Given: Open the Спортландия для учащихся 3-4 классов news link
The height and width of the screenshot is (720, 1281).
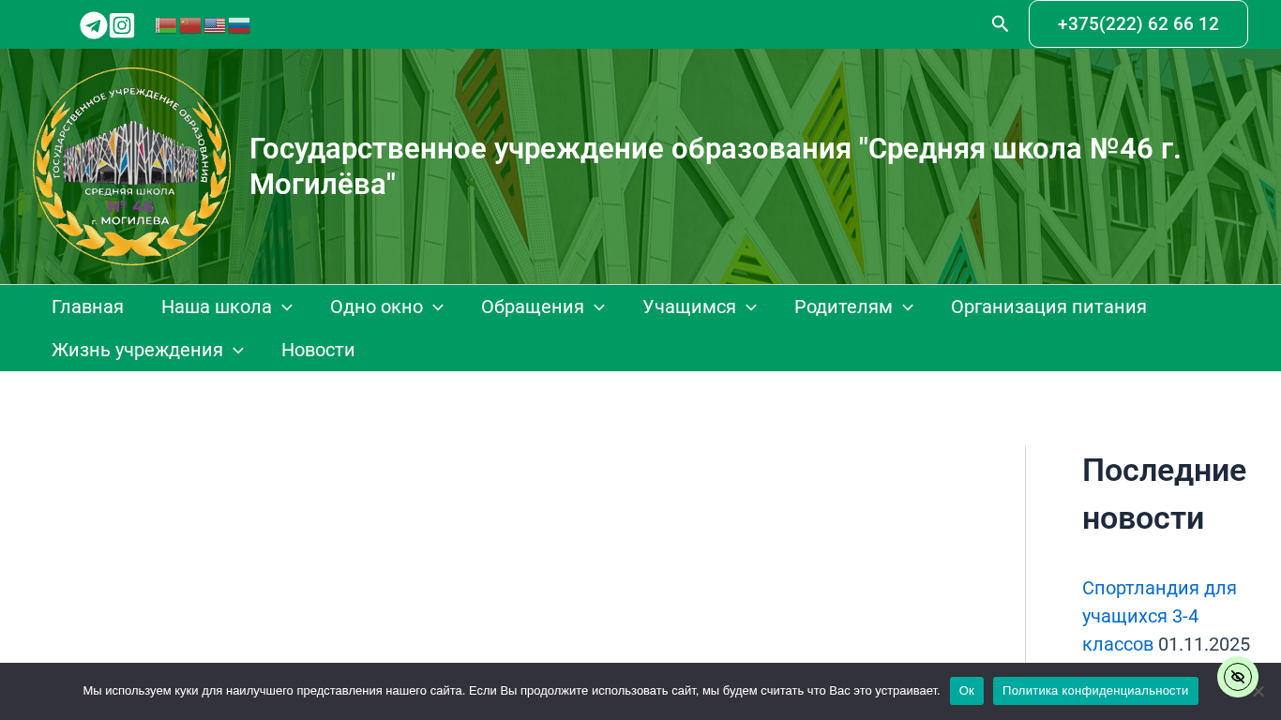Looking at the screenshot, I should point(1159,616).
